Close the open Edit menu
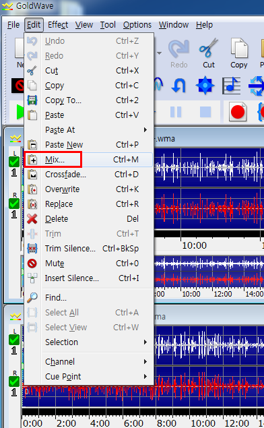The image size is (264, 428). pyautogui.click(x=34, y=25)
